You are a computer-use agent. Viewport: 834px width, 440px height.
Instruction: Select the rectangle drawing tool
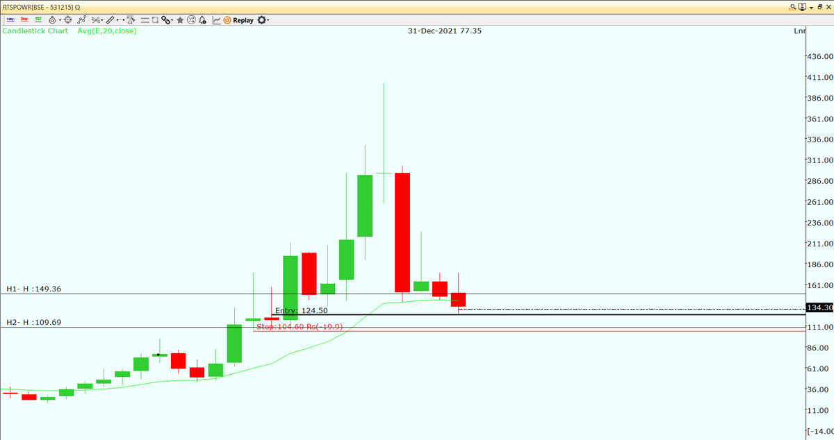pyautogui.click(x=155, y=20)
